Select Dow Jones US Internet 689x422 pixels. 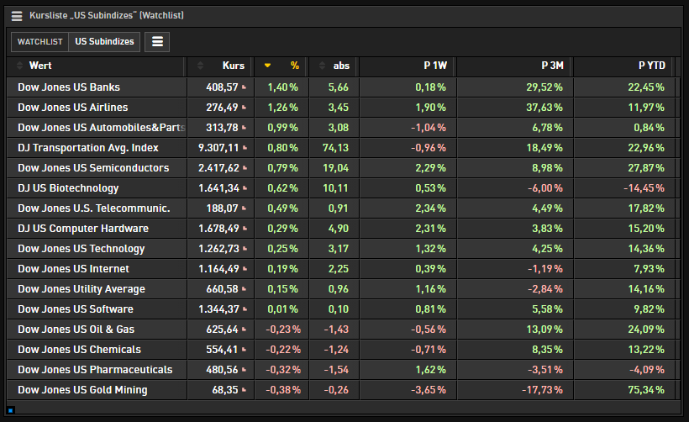pos(73,270)
